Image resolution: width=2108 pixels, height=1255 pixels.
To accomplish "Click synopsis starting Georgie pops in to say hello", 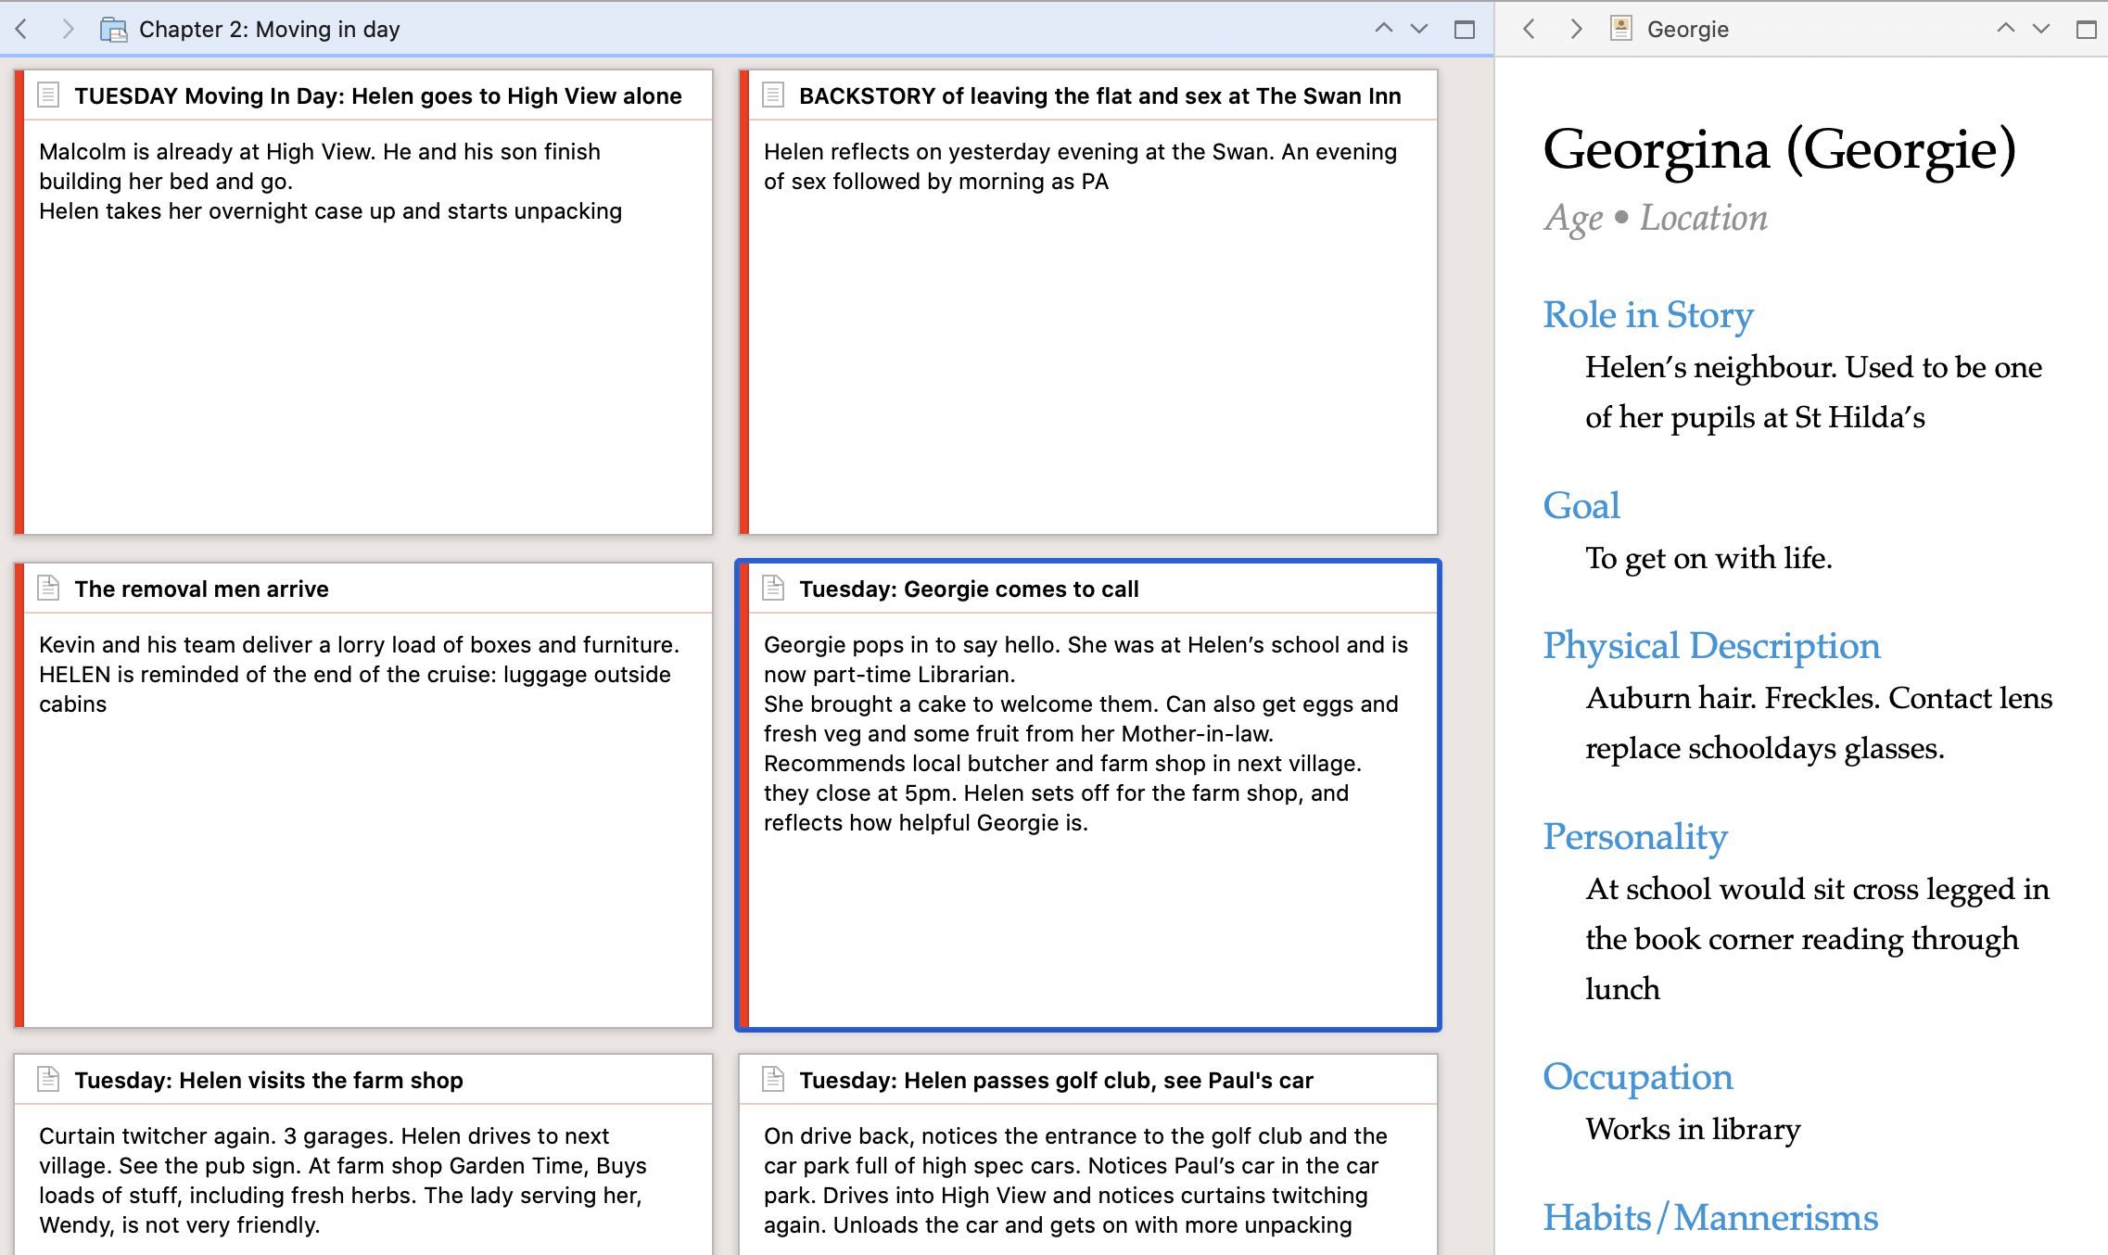I will [1086, 734].
